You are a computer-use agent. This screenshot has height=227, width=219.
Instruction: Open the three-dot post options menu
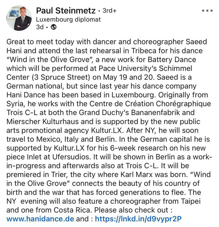(207, 11)
